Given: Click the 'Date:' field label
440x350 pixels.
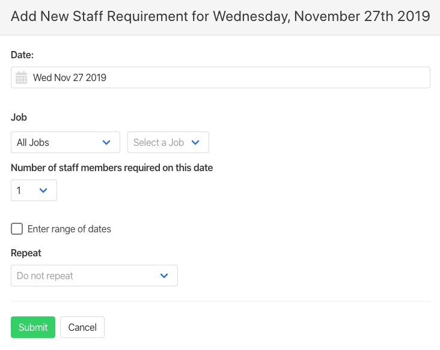Looking at the screenshot, I should coord(22,55).
